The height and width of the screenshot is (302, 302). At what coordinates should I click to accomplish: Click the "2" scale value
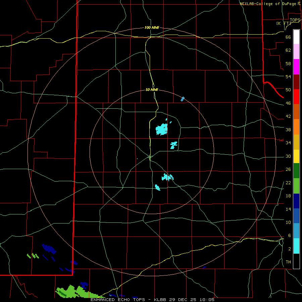[x=289, y=249]
